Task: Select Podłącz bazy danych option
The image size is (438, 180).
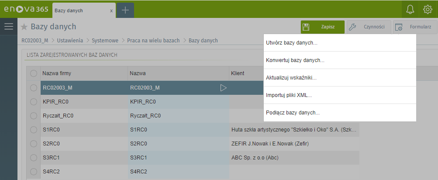Action: click(x=293, y=113)
